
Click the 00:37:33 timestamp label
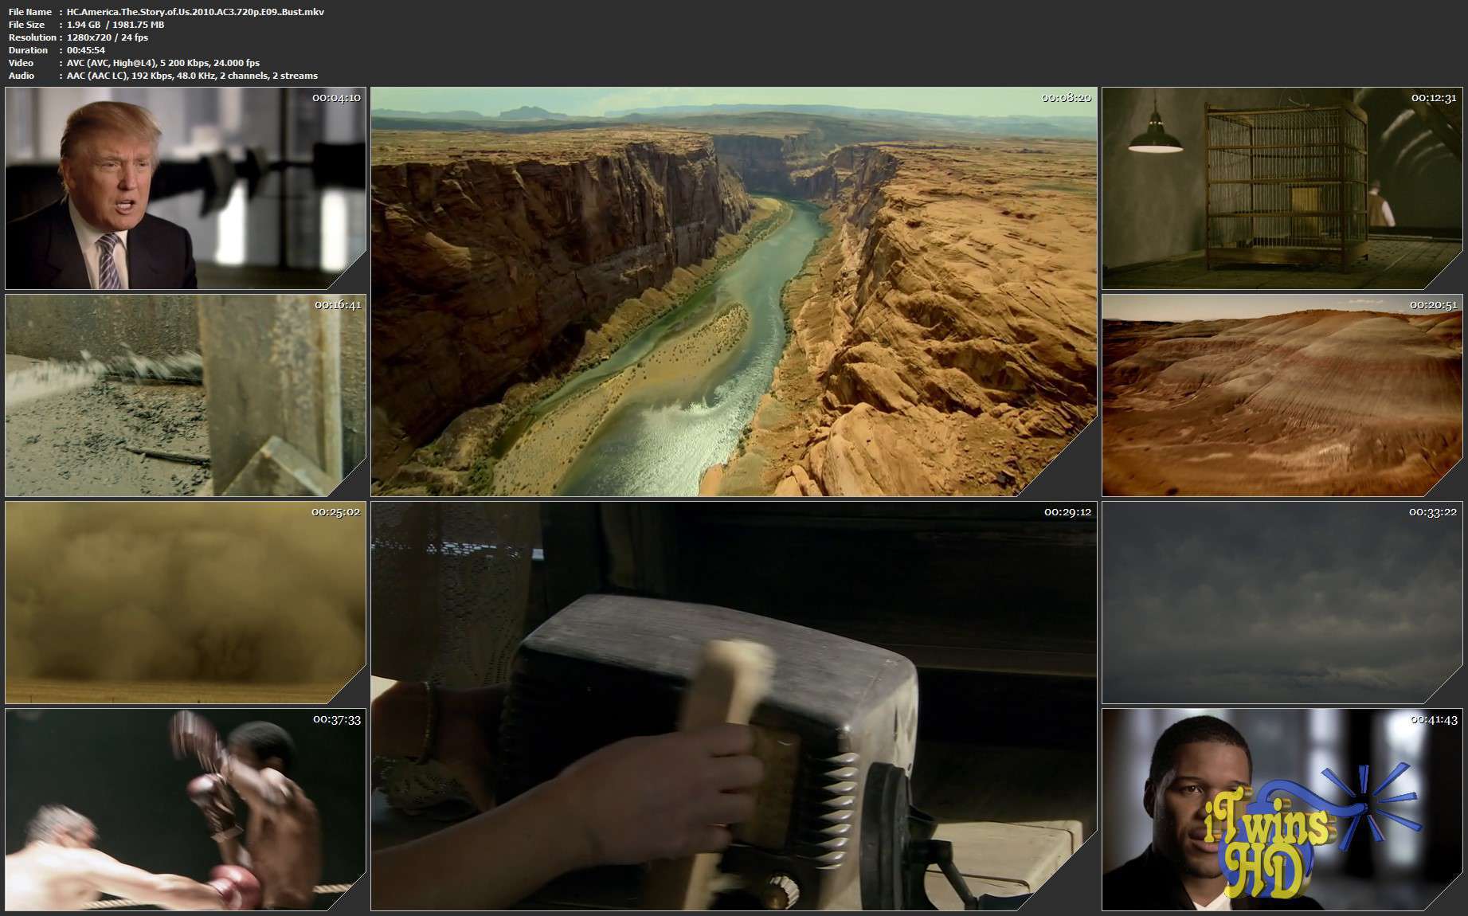(337, 719)
